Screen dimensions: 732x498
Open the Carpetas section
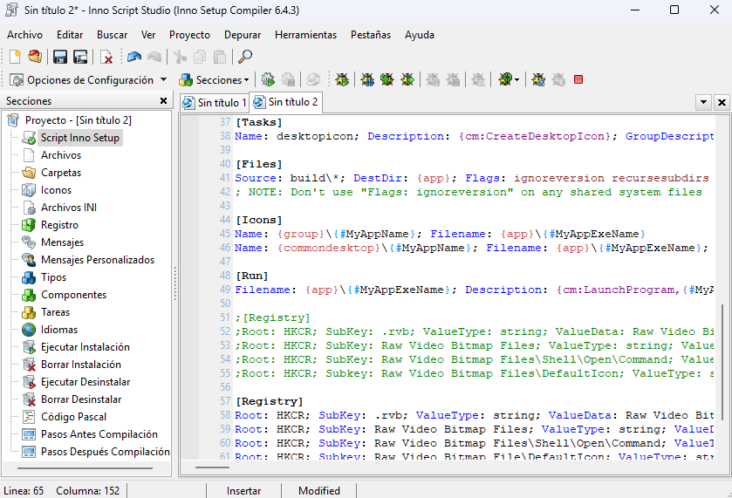61,173
